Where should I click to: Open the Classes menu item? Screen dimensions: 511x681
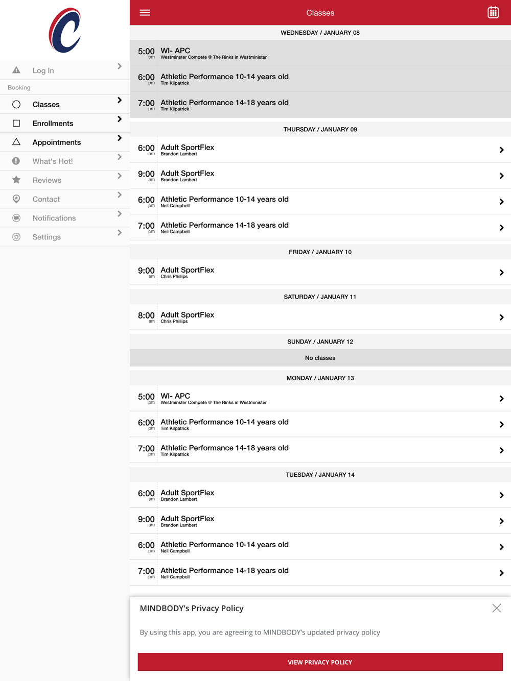(x=46, y=105)
